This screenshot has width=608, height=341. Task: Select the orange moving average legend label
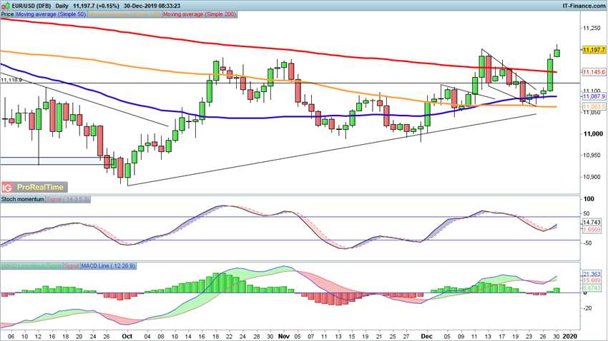pos(125,14)
